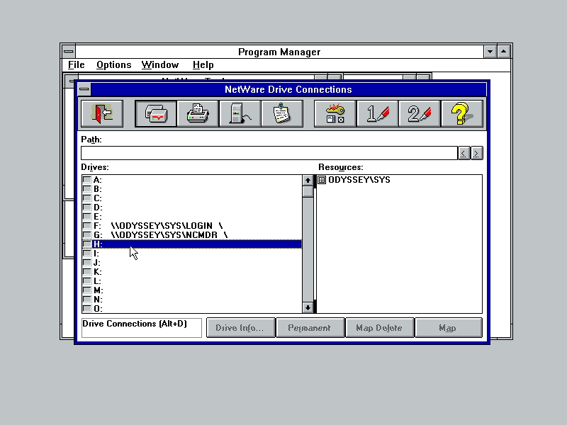Viewport: 567px width, 425px height.
Task: Click the Drives list scroll up arrow
Action: 308,180
